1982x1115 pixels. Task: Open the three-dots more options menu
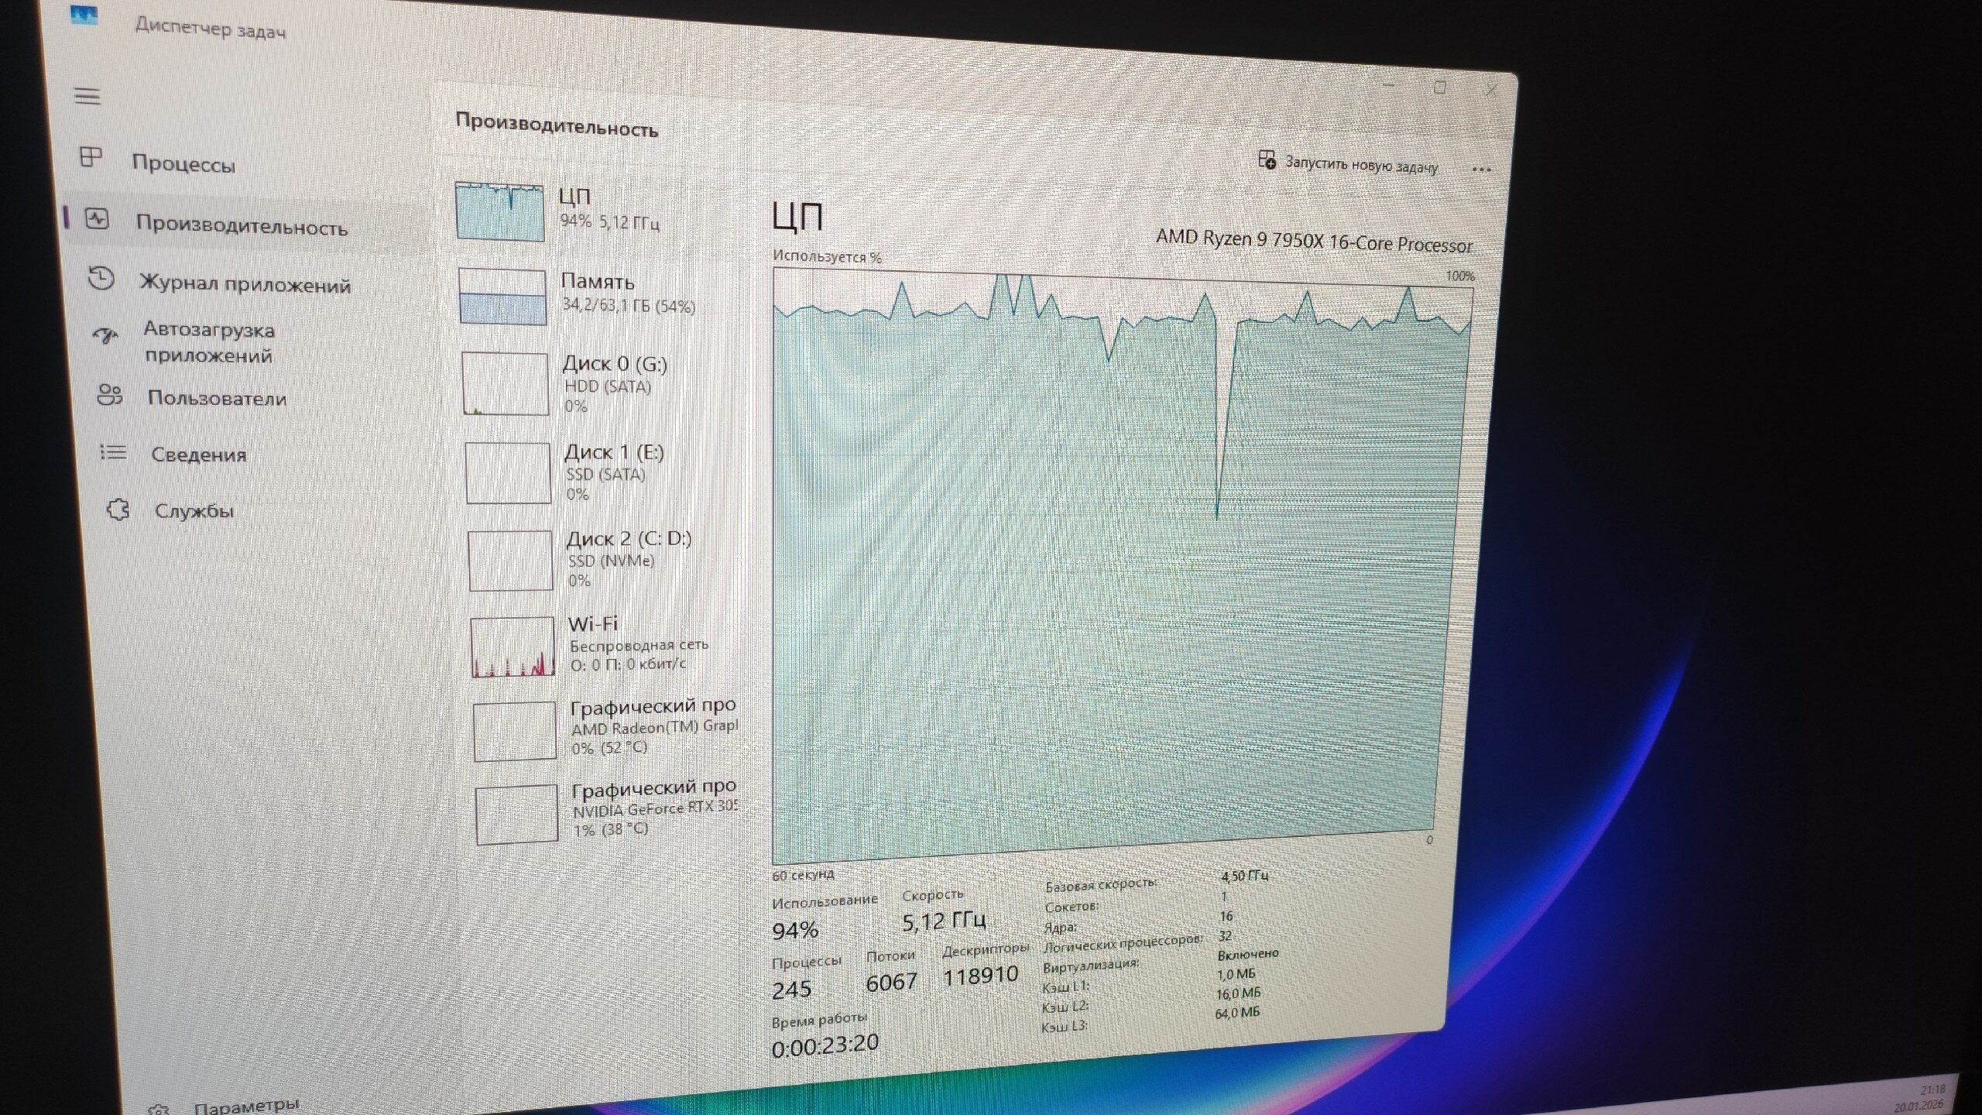(1480, 170)
